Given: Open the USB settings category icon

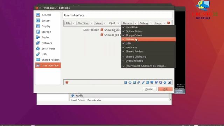Looking at the screenshot, I should click(x=38, y=54).
